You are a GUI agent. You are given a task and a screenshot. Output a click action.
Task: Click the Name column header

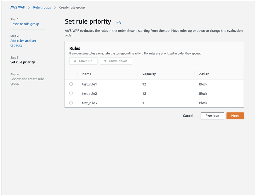tap(87, 74)
